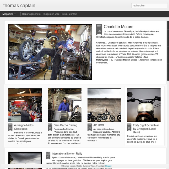
Task: Open the International Norton Rally thumbnail
Action: click(25, 160)
